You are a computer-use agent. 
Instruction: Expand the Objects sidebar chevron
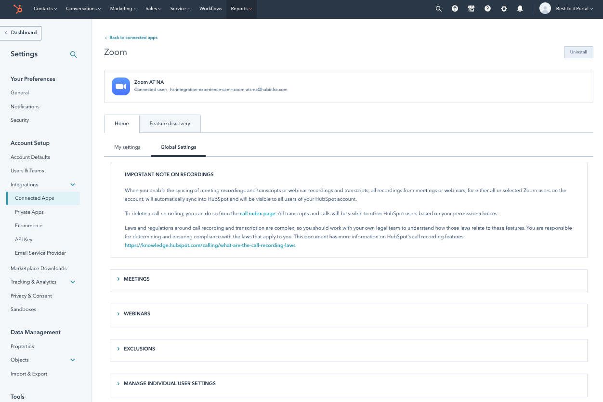[x=73, y=360]
